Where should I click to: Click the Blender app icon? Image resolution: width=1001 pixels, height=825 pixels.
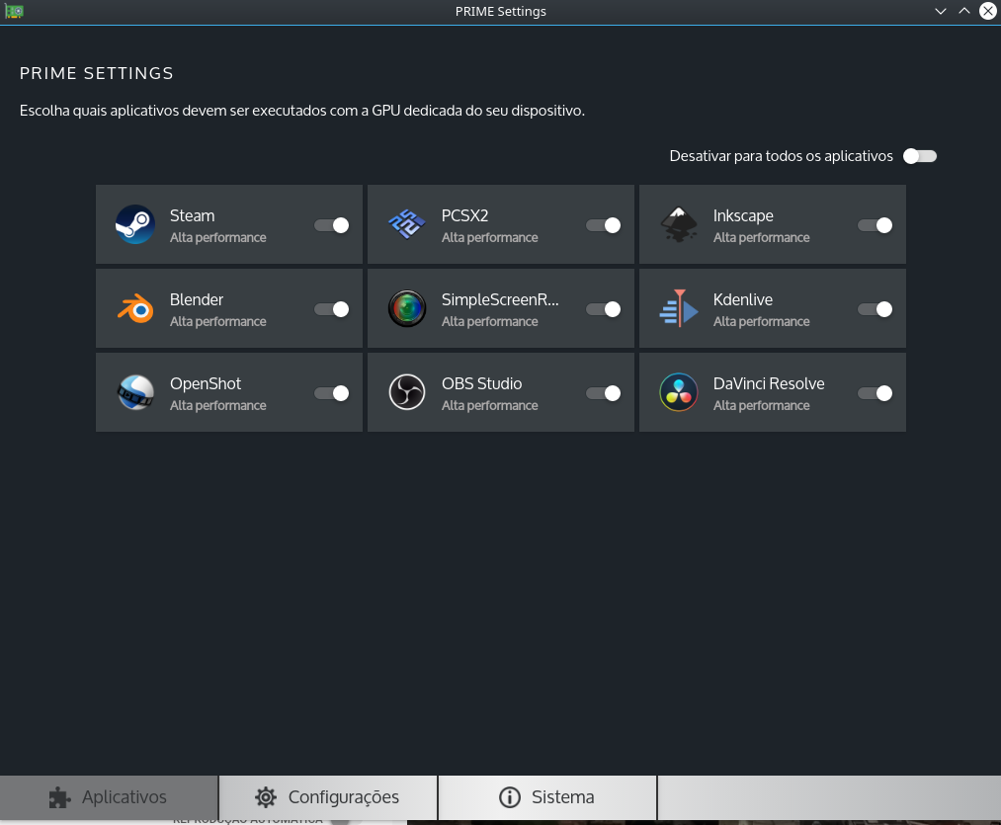coord(135,308)
